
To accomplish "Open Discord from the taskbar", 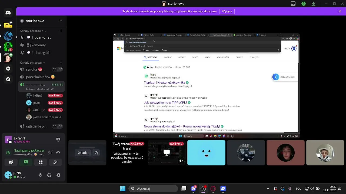I will [193, 189].
